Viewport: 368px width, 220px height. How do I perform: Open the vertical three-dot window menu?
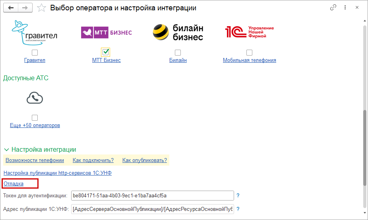tap(346, 8)
